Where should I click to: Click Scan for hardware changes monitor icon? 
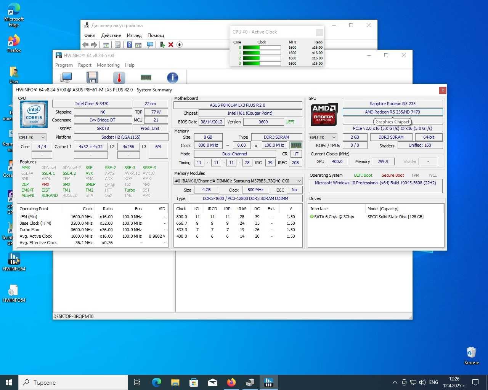pos(150,45)
